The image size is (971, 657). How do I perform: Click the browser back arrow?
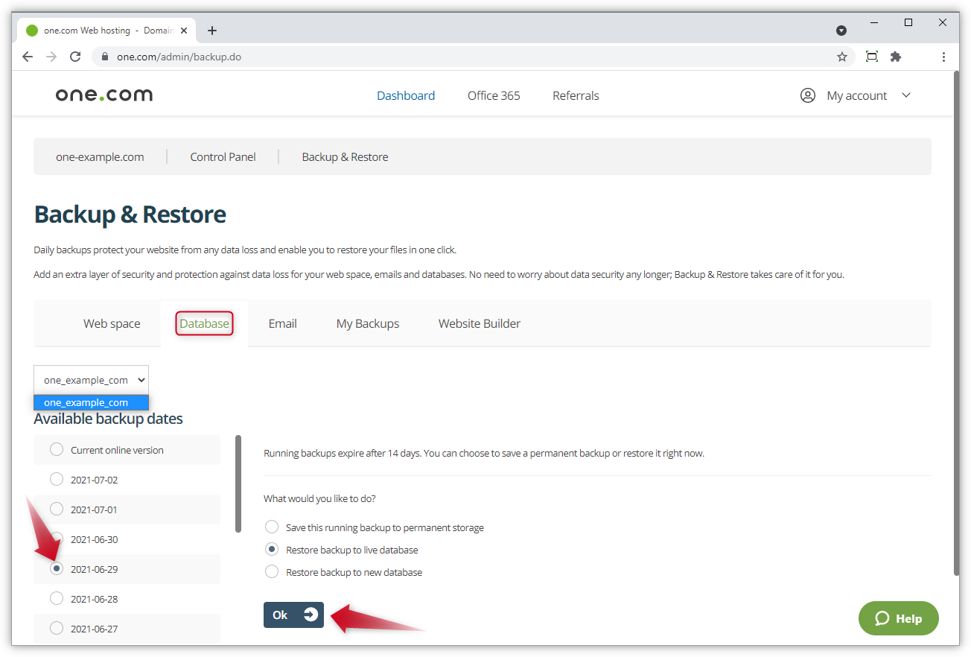[28, 56]
